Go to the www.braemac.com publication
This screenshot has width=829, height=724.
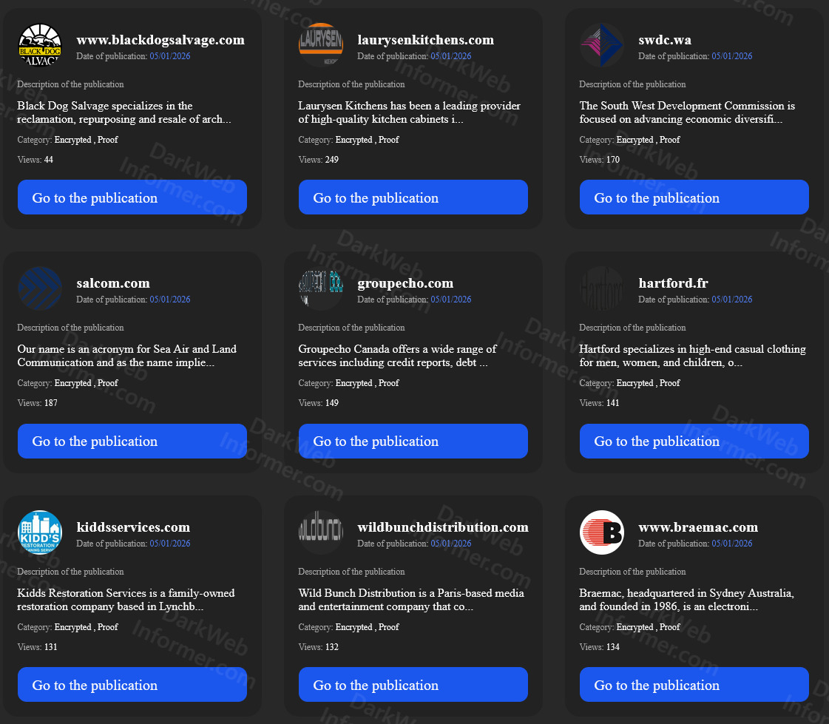pyautogui.click(x=694, y=685)
